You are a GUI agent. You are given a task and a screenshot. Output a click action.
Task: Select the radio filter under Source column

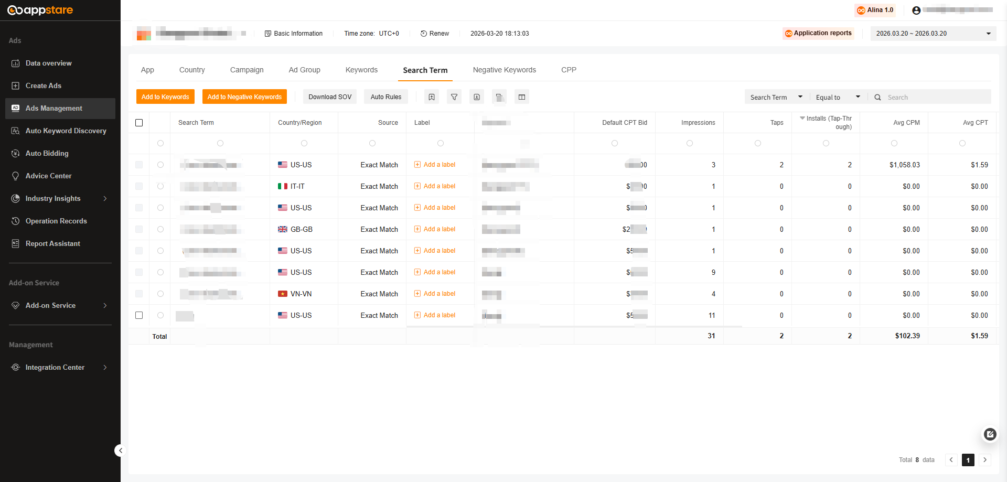click(x=372, y=143)
